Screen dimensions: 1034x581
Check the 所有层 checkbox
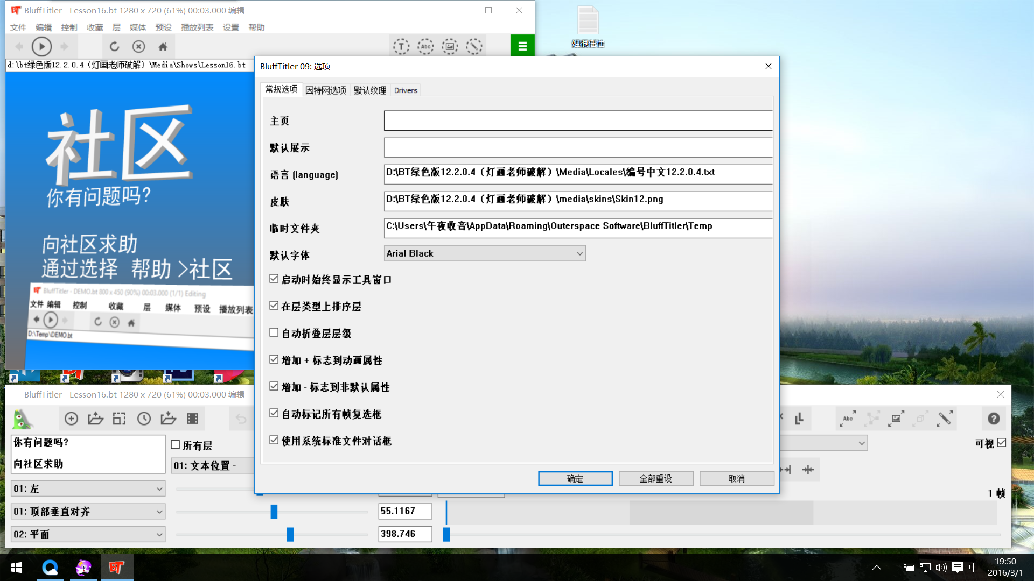(x=176, y=444)
